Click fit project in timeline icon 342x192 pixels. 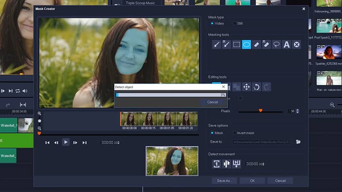point(23,105)
